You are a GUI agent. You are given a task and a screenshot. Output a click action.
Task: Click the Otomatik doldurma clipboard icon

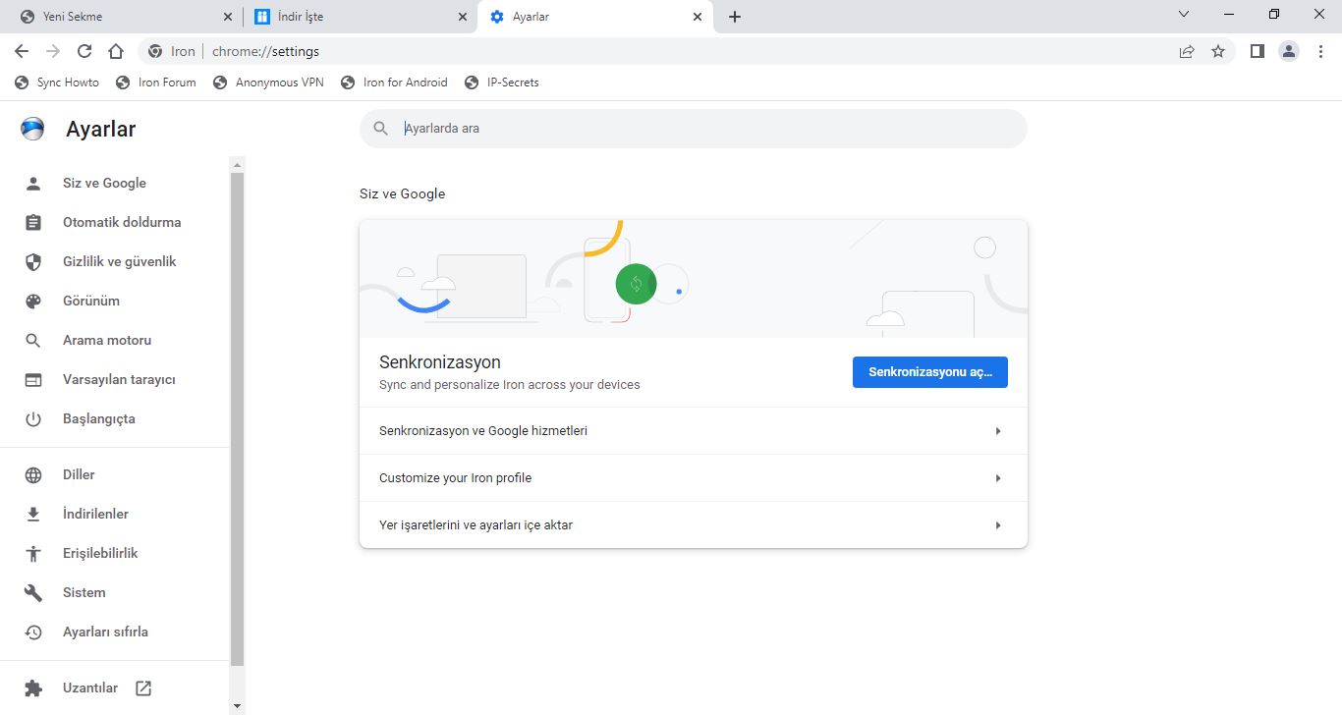(x=33, y=222)
